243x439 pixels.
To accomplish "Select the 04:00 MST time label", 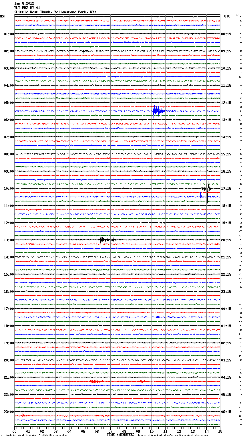I will point(9,86).
